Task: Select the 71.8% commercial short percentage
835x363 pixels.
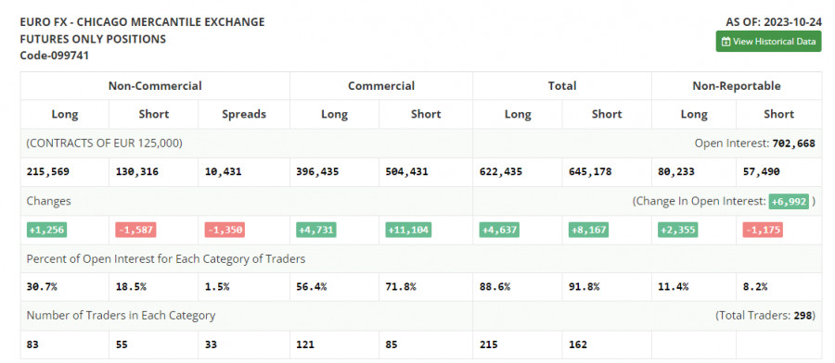Action: point(401,286)
